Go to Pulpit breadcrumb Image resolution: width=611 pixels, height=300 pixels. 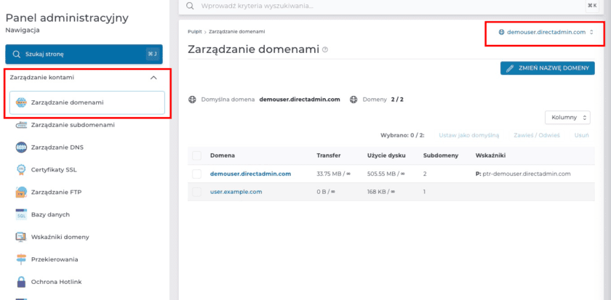pos(195,31)
